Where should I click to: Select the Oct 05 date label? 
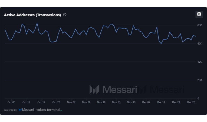click(x=11, y=102)
